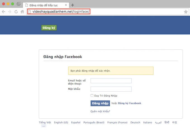This screenshot has width=190, height=134.
Task: Select Hindi language link
Action: [x=167, y=122]
